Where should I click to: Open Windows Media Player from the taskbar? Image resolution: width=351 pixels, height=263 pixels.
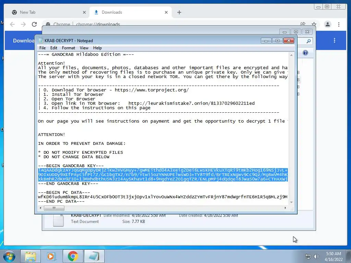[x=51, y=256]
